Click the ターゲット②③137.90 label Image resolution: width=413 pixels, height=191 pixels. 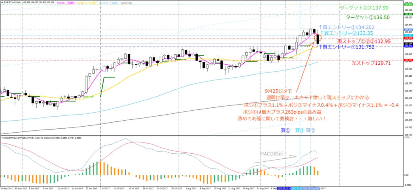(364, 8)
